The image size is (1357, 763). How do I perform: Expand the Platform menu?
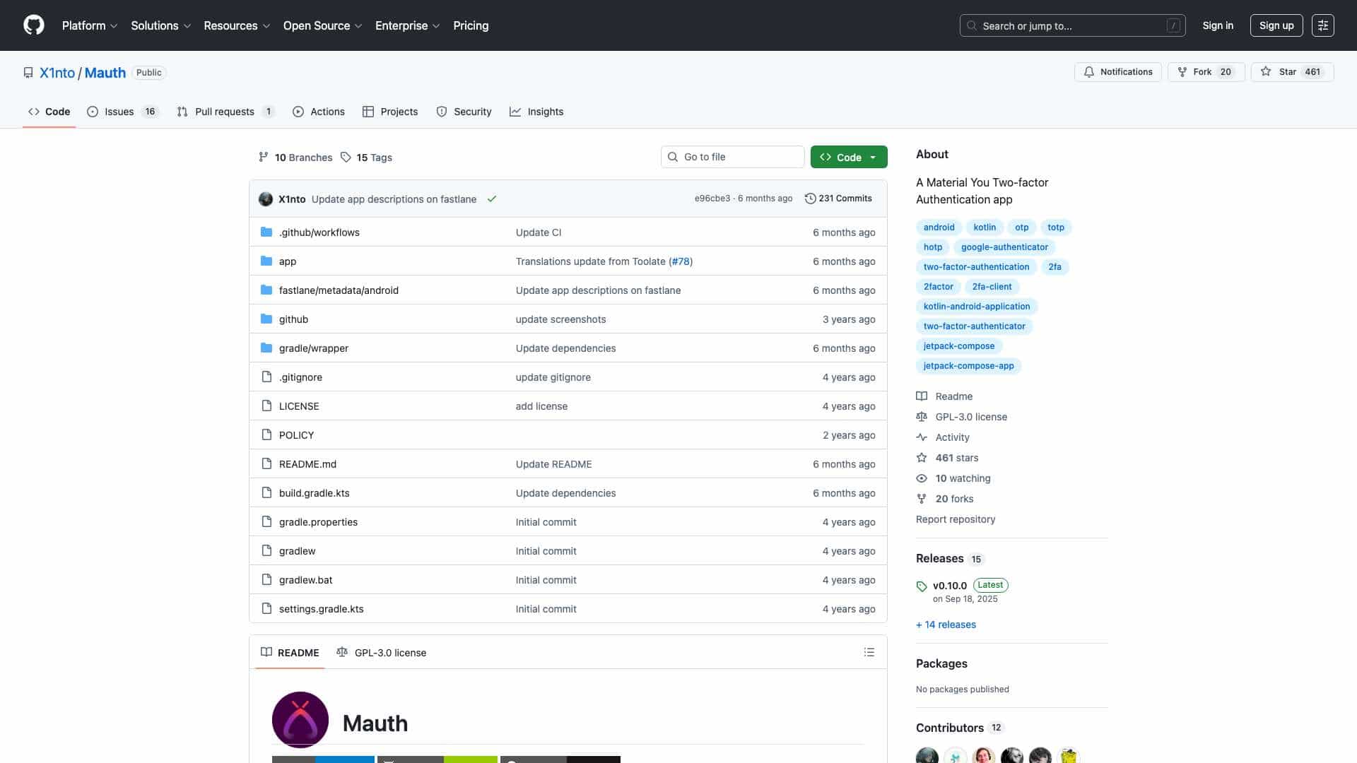(90, 25)
